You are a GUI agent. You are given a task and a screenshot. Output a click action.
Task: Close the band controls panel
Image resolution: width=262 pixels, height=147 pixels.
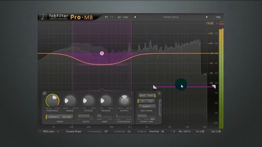(159, 94)
